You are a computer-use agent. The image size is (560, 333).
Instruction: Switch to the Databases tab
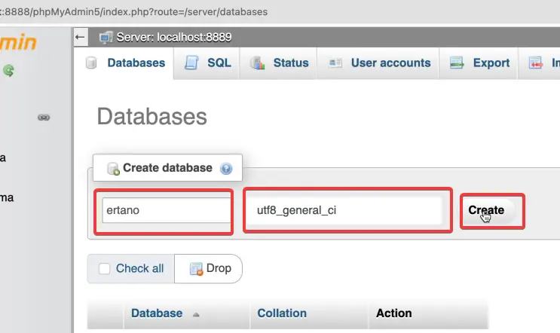pyautogui.click(x=136, y=63)
